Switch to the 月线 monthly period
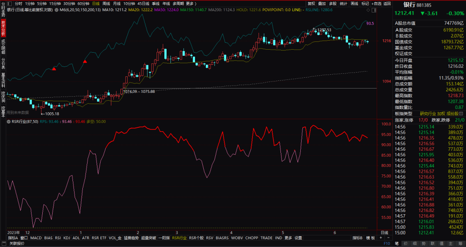The image size is (466, 247). 116,3
